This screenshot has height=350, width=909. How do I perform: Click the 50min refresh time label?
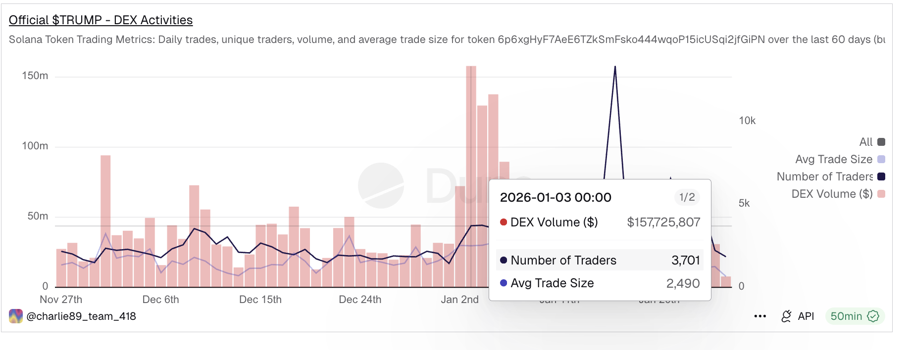(x=846, y=316)
